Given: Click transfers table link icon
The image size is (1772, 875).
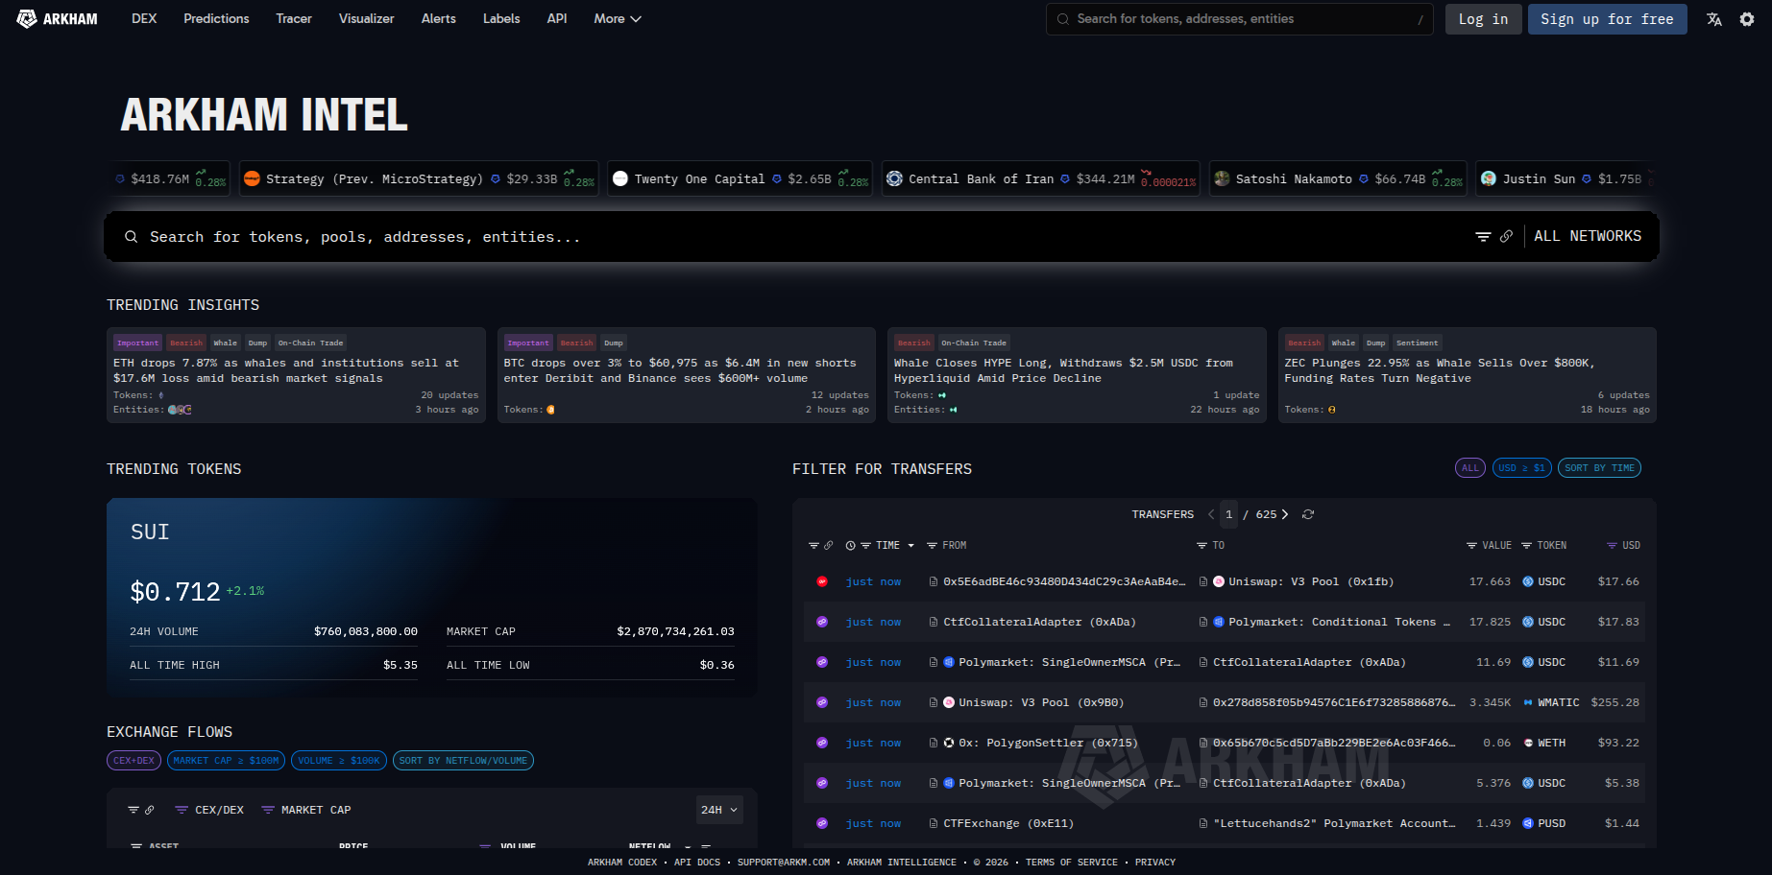Looking at the screenshot, I should pyautogui.click(x=828, y=545).
